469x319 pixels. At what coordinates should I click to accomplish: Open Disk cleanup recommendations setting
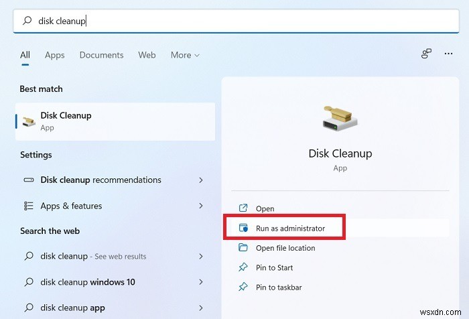tap(115, 180)
